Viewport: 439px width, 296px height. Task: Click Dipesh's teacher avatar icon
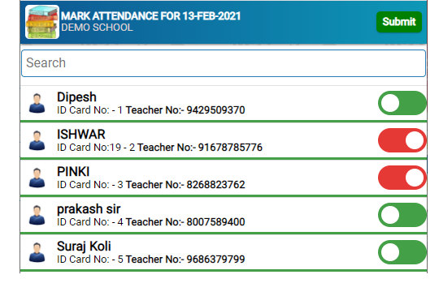pyautogui.click(x=37, y=103)
